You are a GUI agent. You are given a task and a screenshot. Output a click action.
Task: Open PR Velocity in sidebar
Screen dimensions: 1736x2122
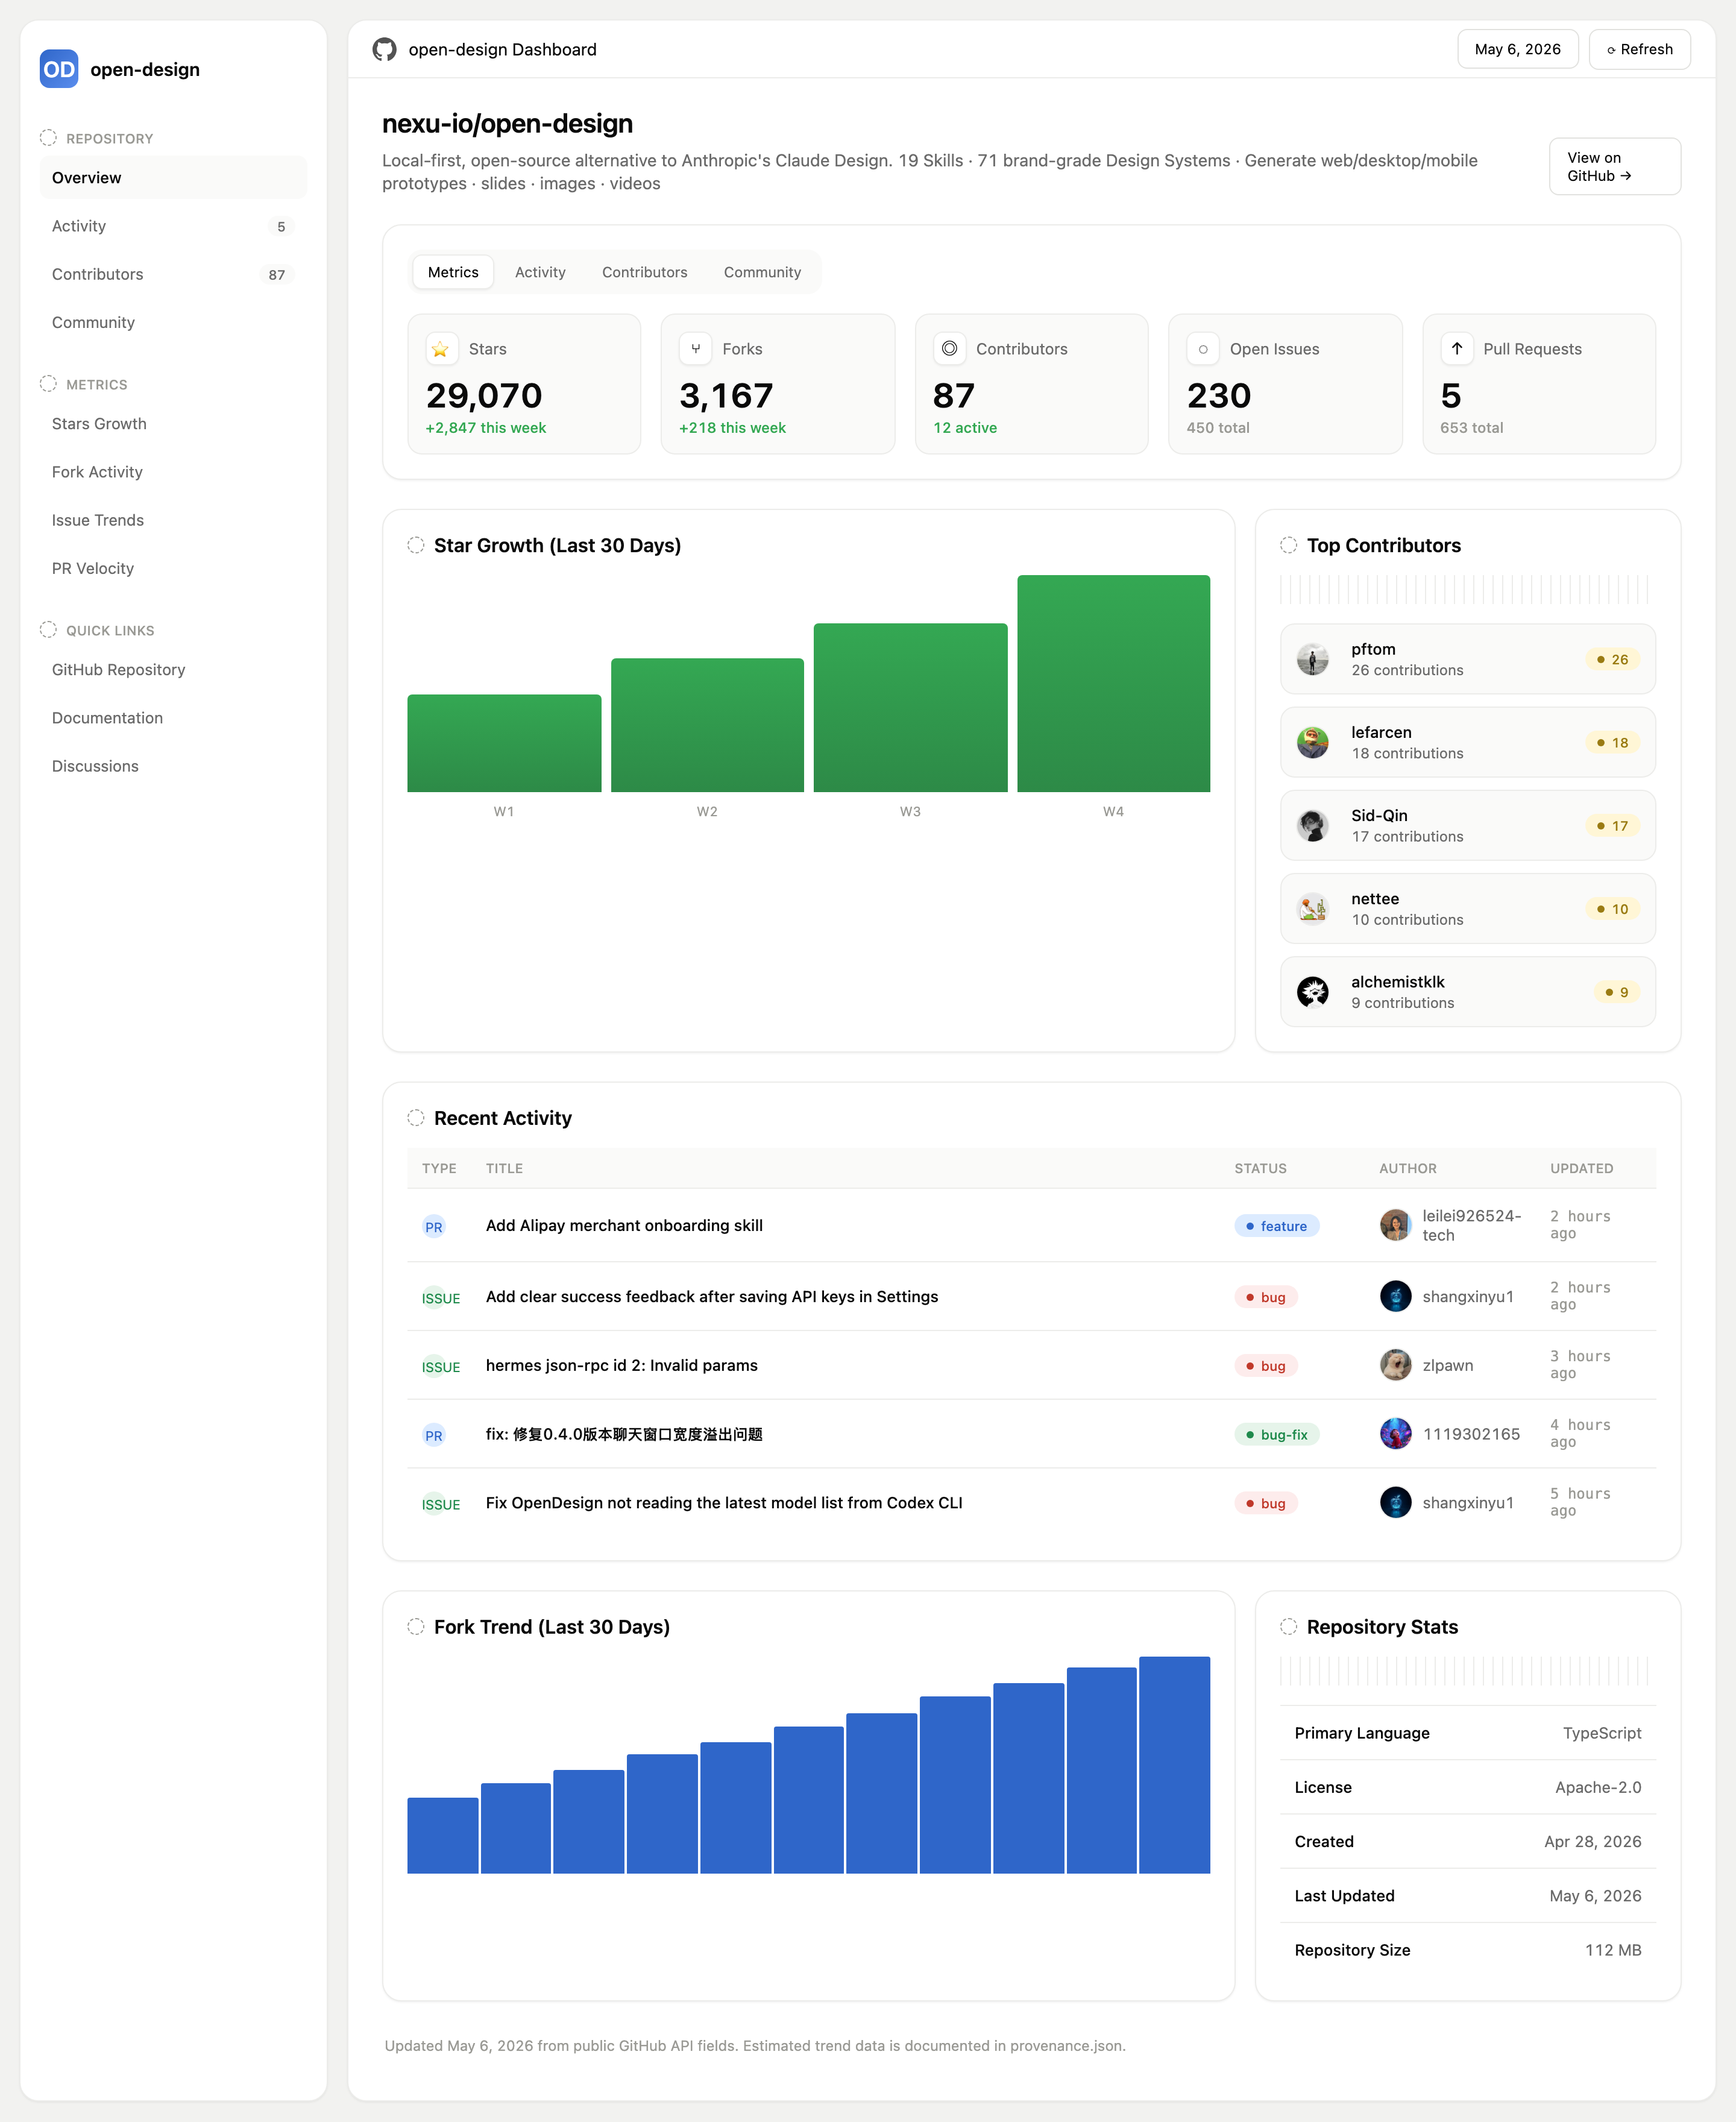tap(173, 568)
